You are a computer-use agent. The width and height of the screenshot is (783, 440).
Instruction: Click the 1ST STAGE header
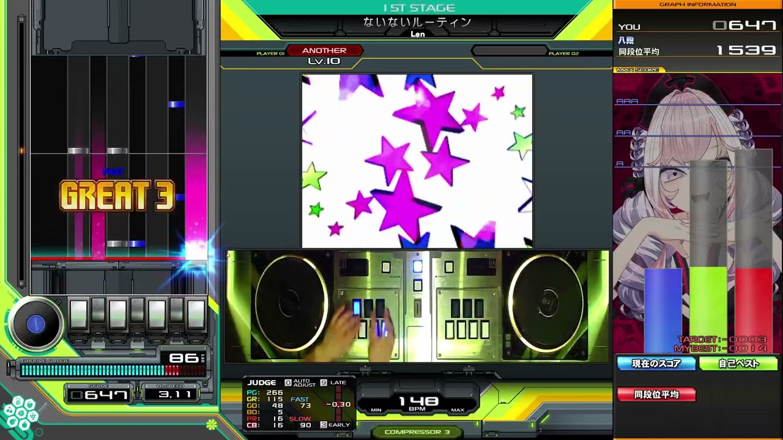(419, 7)
